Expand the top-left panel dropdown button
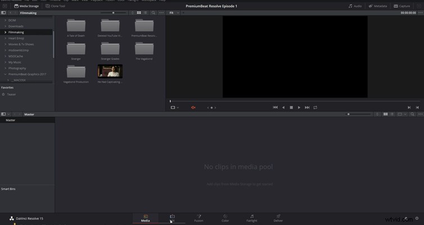This screenshot has width=424, height=225. [5, 6]
